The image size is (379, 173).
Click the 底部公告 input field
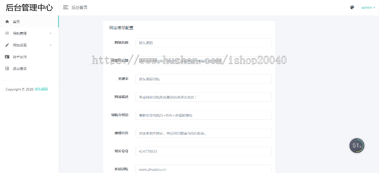pyautogui.click(x=203, y=133)
